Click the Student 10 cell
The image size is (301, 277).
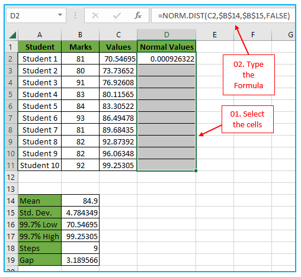(x=40, y=165)
